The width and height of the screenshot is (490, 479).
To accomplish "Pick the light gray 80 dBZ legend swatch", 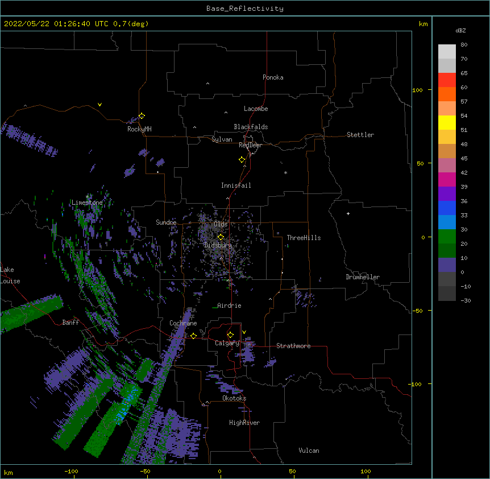I will 447,51.
